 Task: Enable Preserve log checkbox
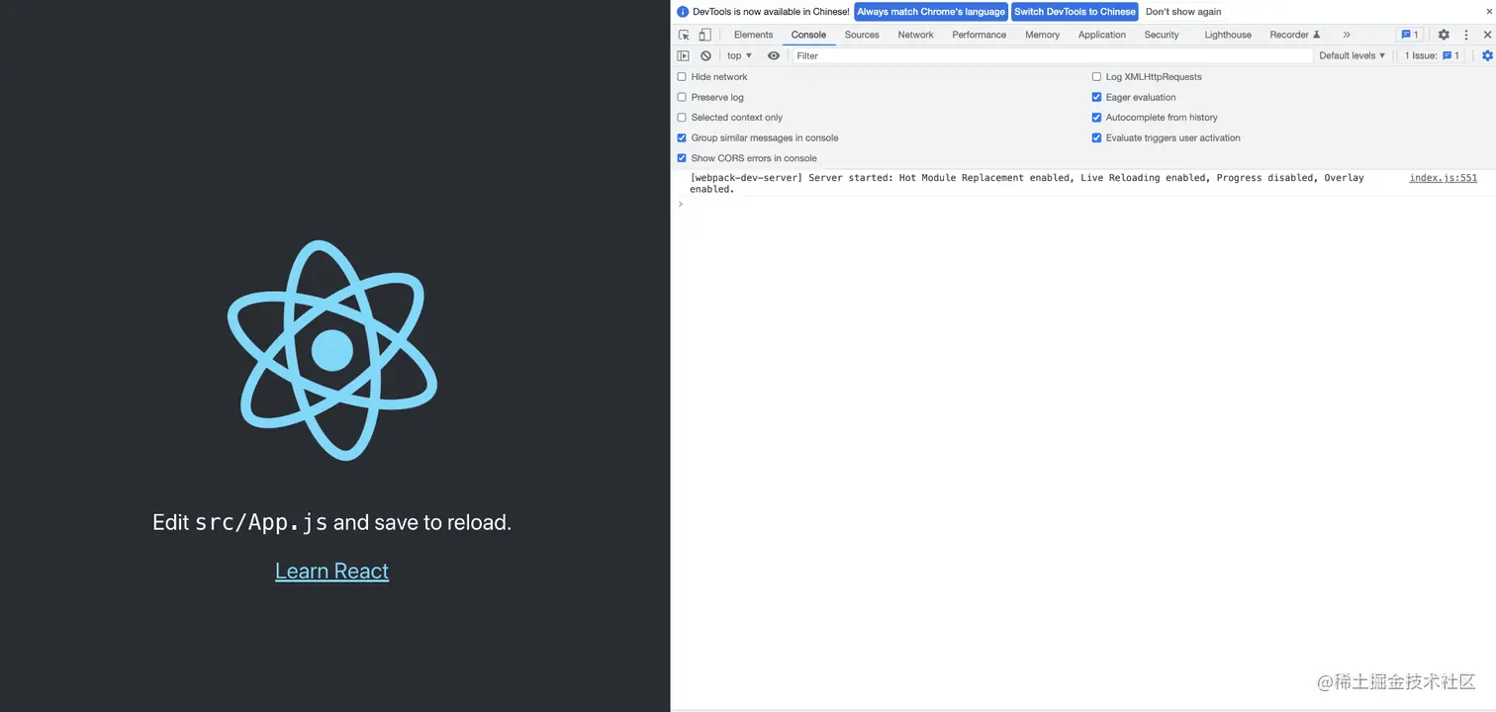[x=682, y=97]
